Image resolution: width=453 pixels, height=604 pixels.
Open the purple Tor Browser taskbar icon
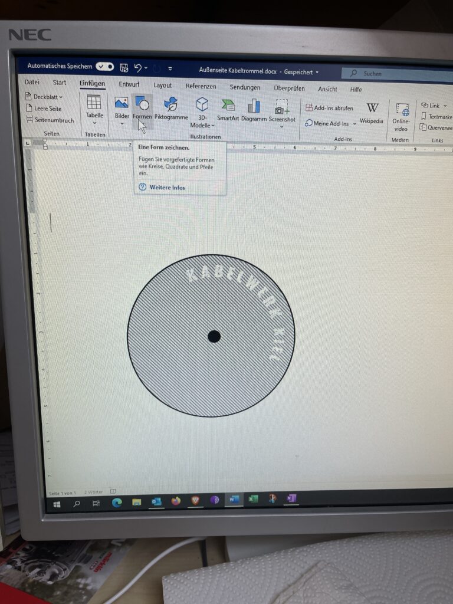pyautogui.click(x=215, y=500)
